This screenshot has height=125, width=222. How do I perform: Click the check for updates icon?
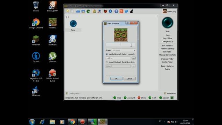[x=94, y=11]
